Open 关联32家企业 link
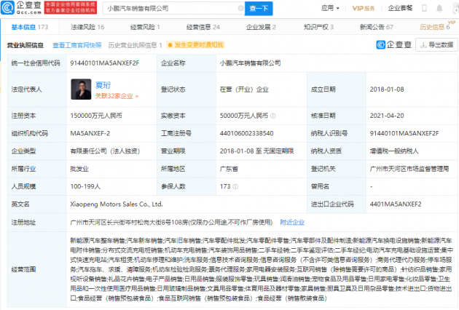 pos(117,96)
